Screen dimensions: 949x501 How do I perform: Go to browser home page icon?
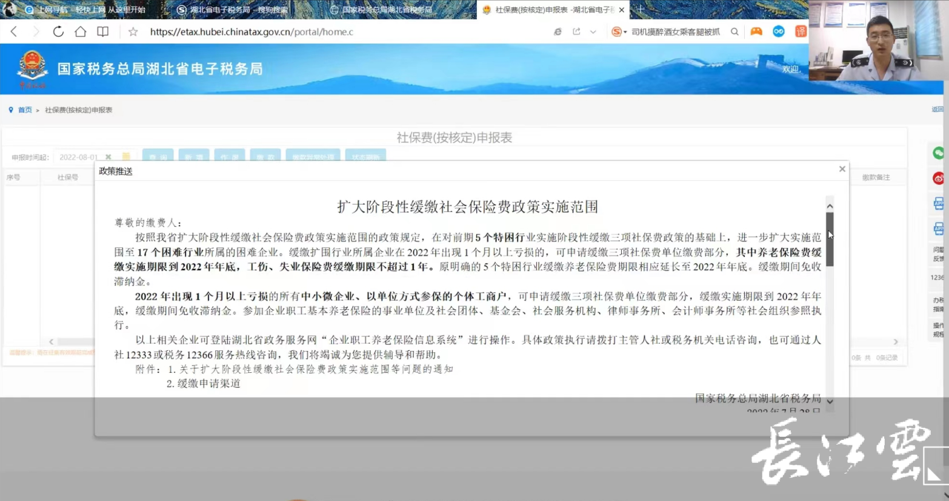click(x=80, y=31)
